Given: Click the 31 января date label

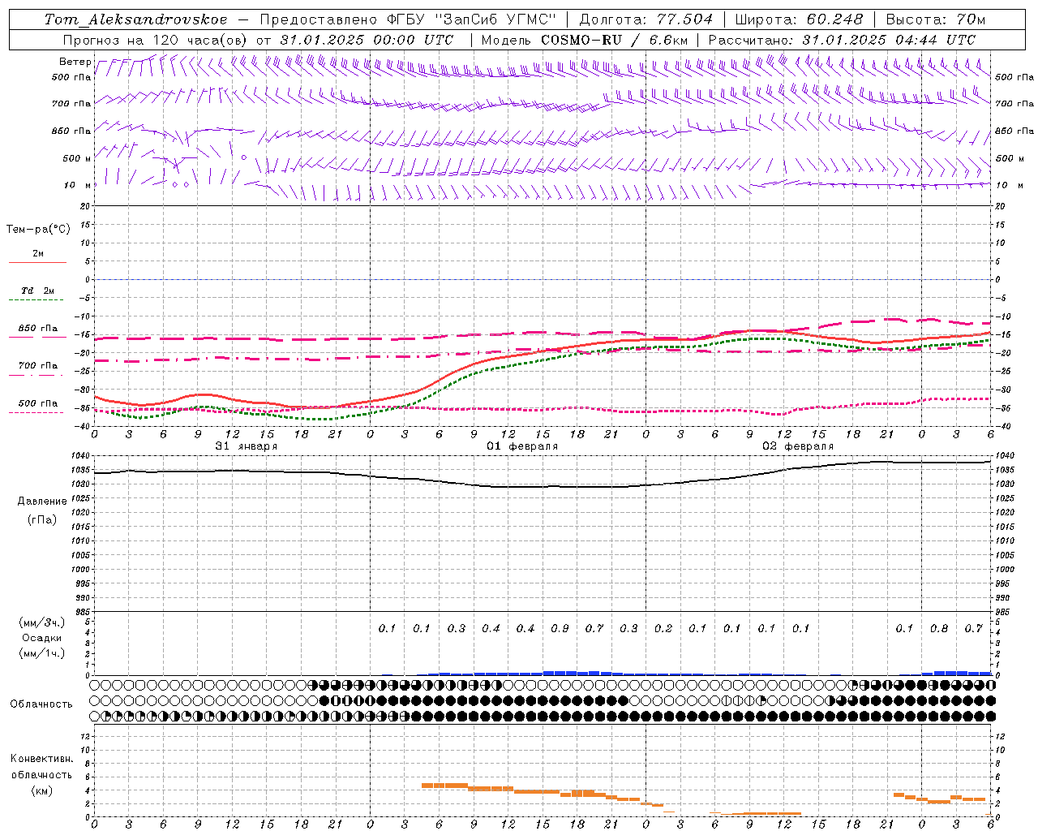Looking at the screenshot, I should pyautogui.click(x=246, y=446).
